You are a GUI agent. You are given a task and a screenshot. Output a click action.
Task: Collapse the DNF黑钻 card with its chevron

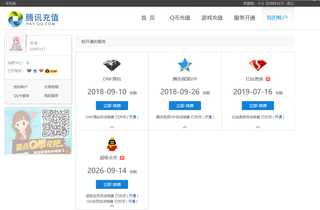pos(112,127)
